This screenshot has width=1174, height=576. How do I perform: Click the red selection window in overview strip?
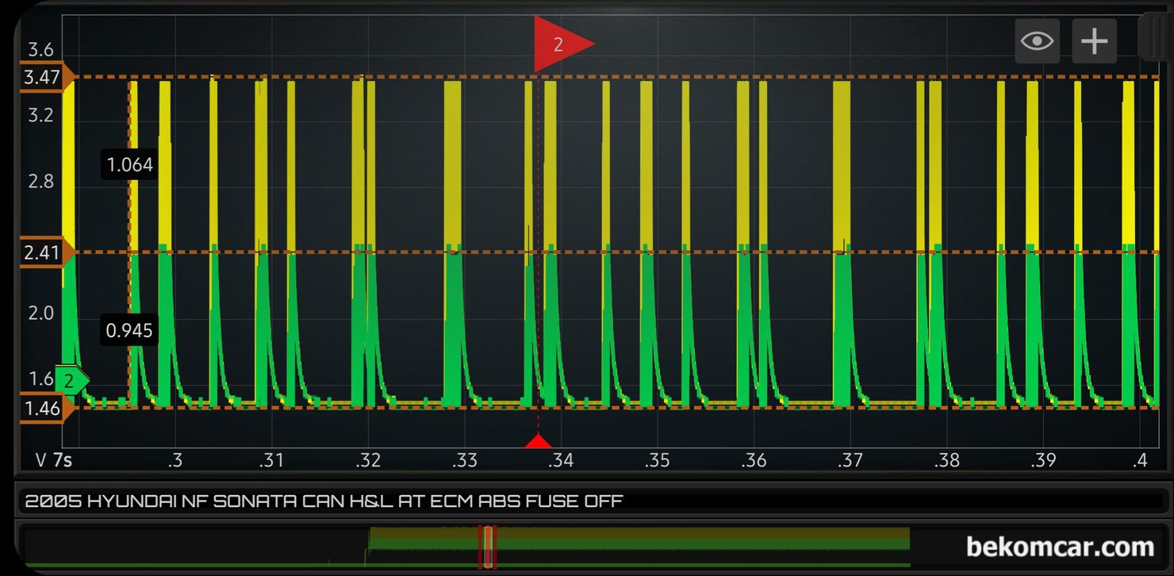pyautogui.click(x=487, y=547)
